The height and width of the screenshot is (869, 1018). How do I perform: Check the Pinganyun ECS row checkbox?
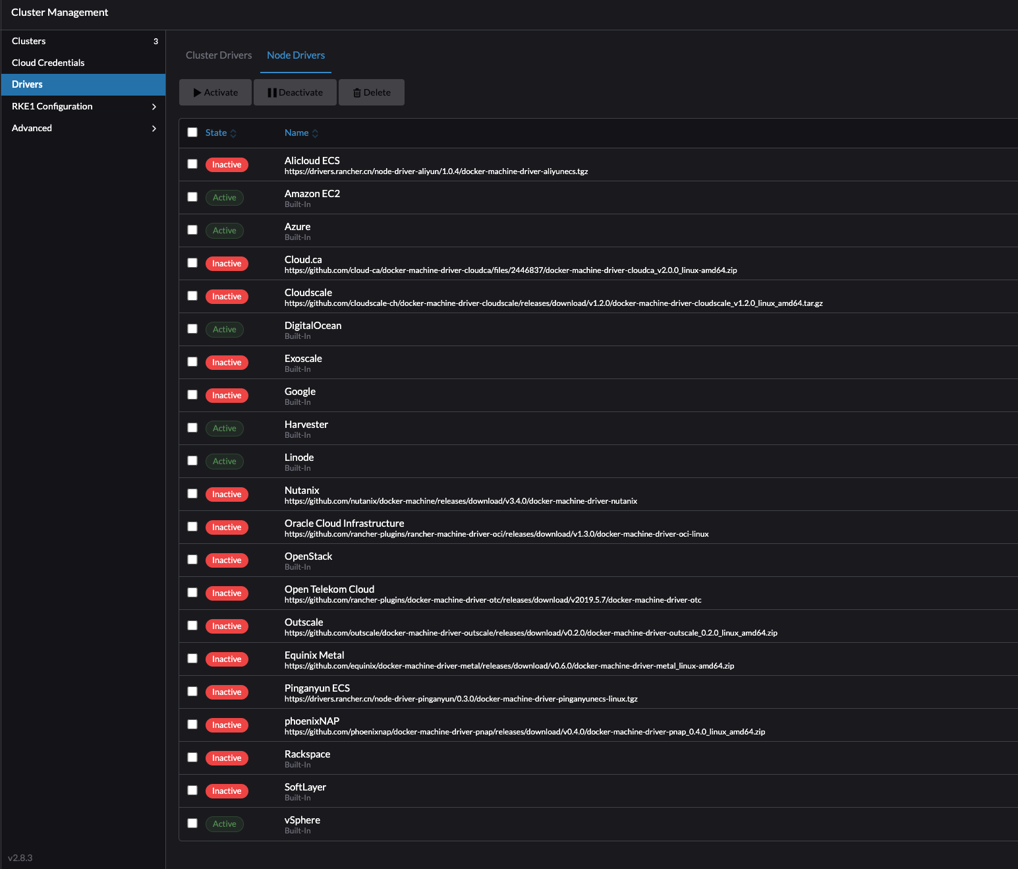(x=192, y=691)
